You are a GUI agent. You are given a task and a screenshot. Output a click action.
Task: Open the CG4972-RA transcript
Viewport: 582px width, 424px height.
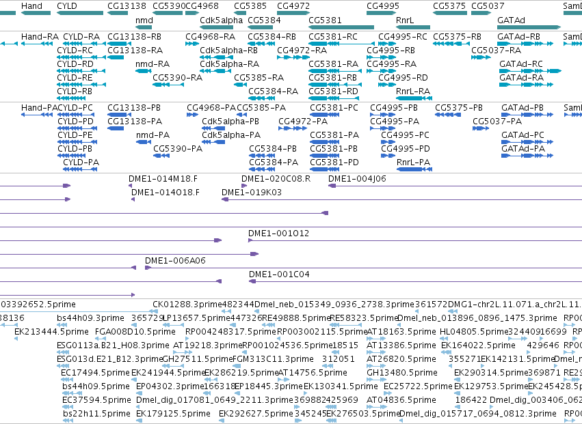pos(293,57)
